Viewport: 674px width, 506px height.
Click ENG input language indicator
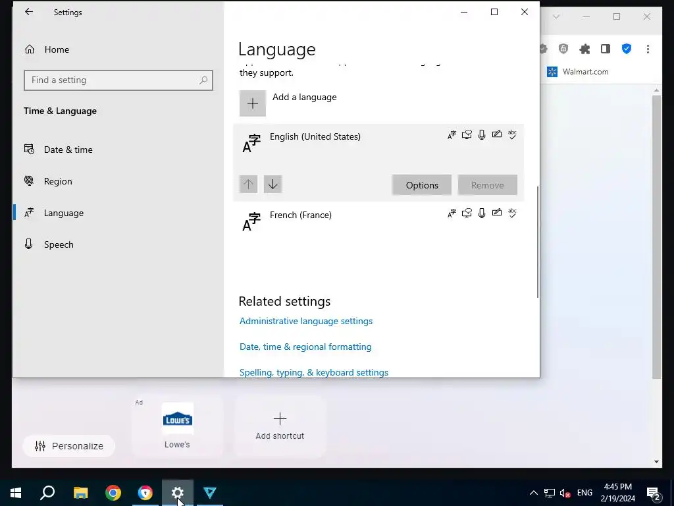coord(584,493)
